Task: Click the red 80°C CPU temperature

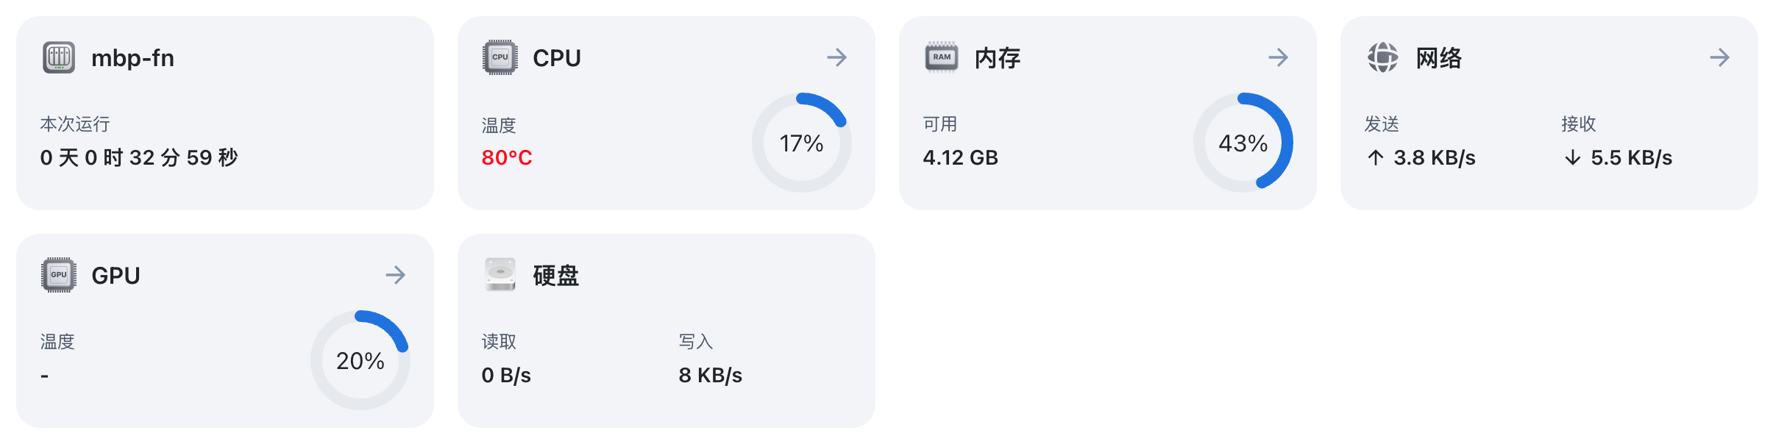Action: (507, 157)
